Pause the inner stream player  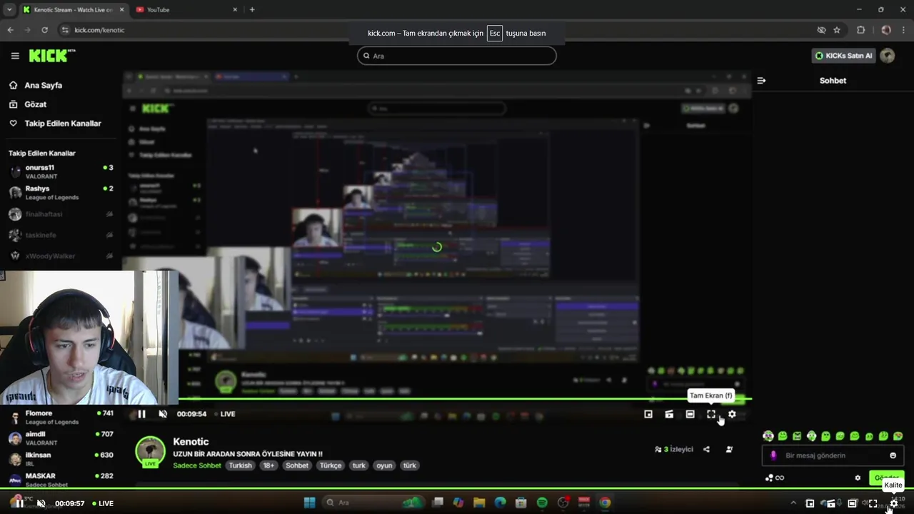141,414
